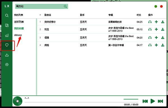Add 拥抱 to a list with the plus icon
This screenshot has width=168, height=108.
pyautogui.click(x=156, y=45)
